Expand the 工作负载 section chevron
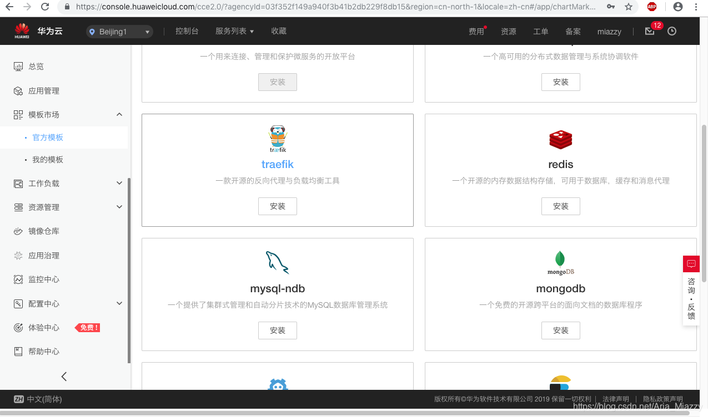 [119, 183]
